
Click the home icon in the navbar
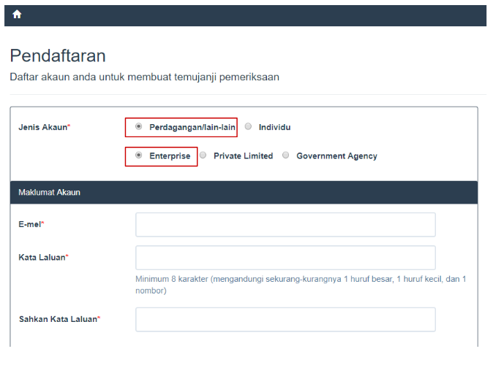(17, 15)
